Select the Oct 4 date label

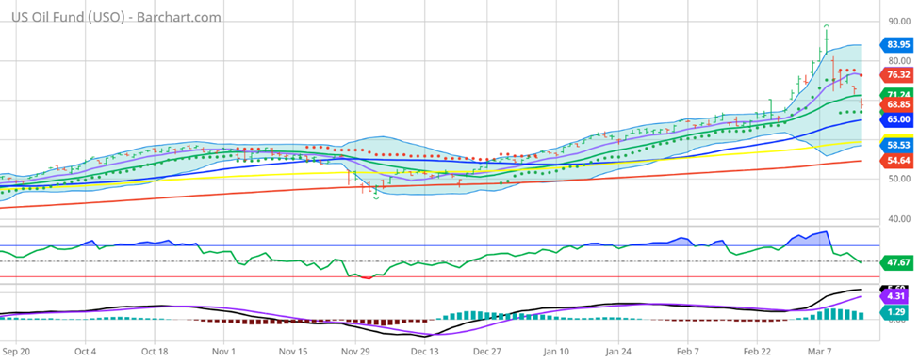pyautogui.click(x=85, y=352)
